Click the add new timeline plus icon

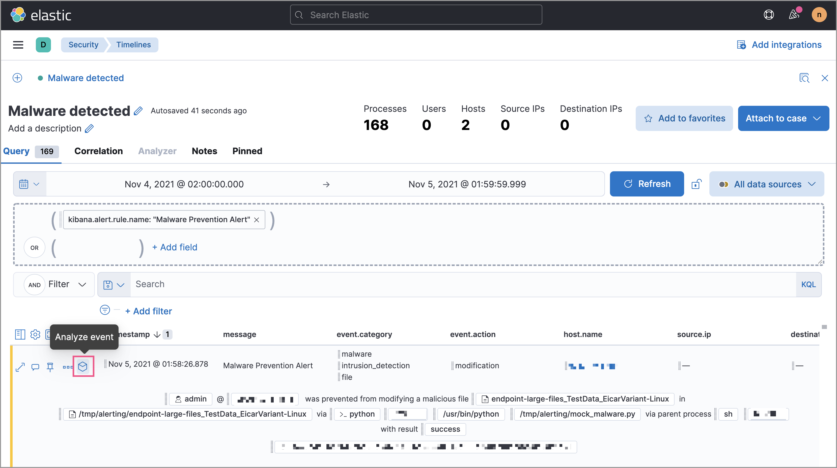tap(17, 78)
